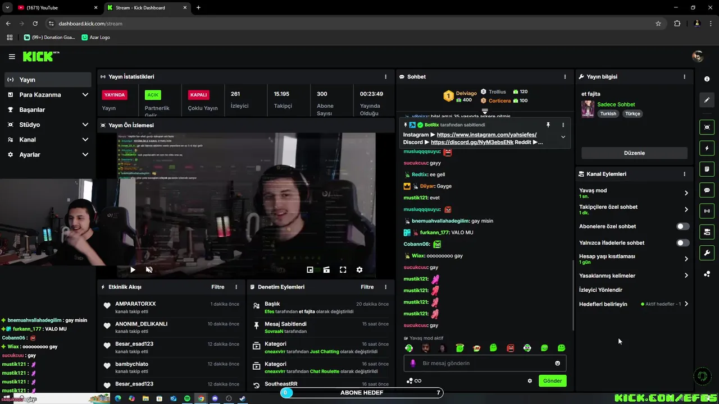This screenshot has width=719, height=404.
Task: Open chat settings gear near Gönder
Action: pyautogui.click(x=530, y=381)
